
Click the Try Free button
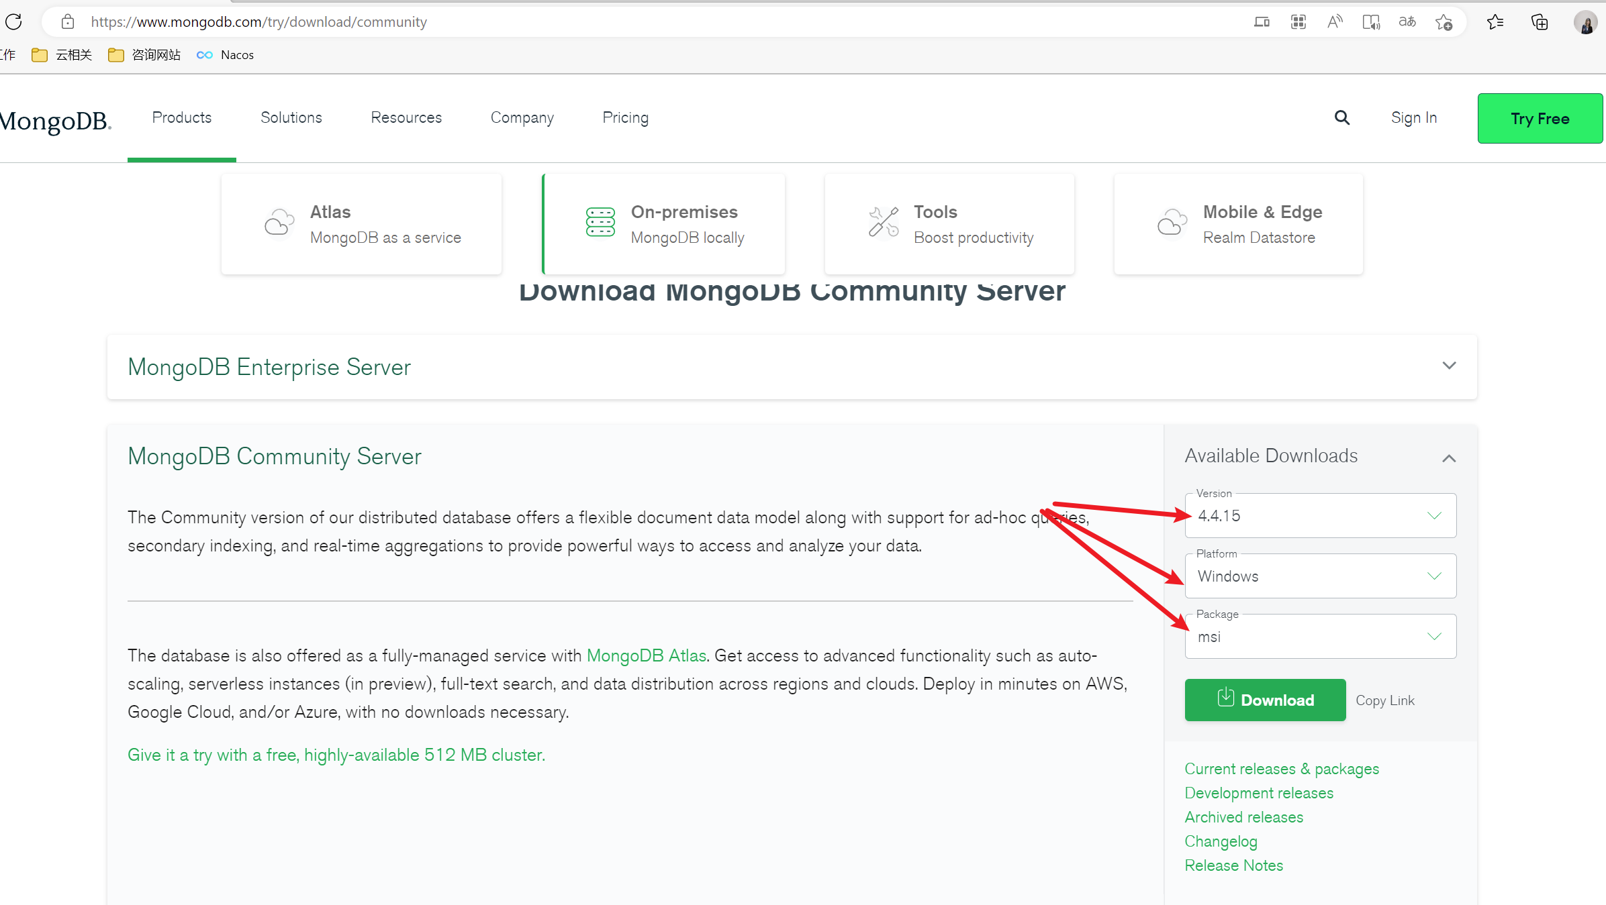point(1540,119)
